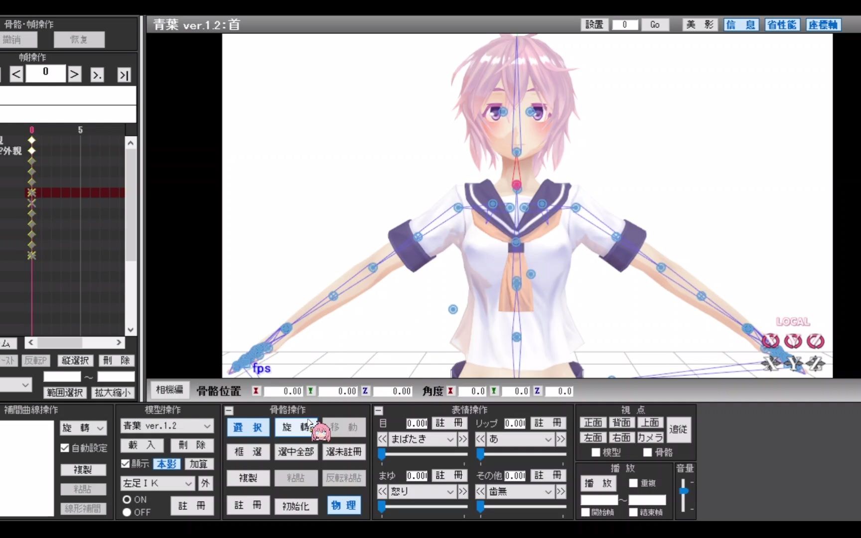Click the 載入 model load button
Image resolution: width=861 pixels, height=538 pixels.
(142, 445)
